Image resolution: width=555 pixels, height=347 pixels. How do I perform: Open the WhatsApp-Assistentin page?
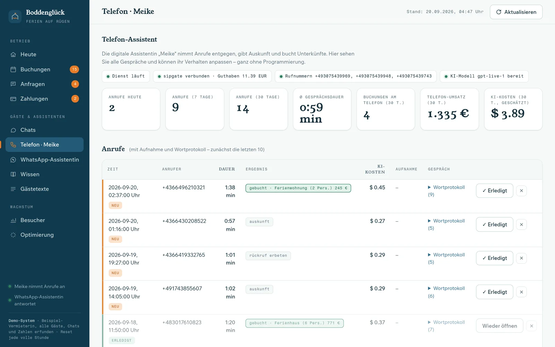click(44, 160)
